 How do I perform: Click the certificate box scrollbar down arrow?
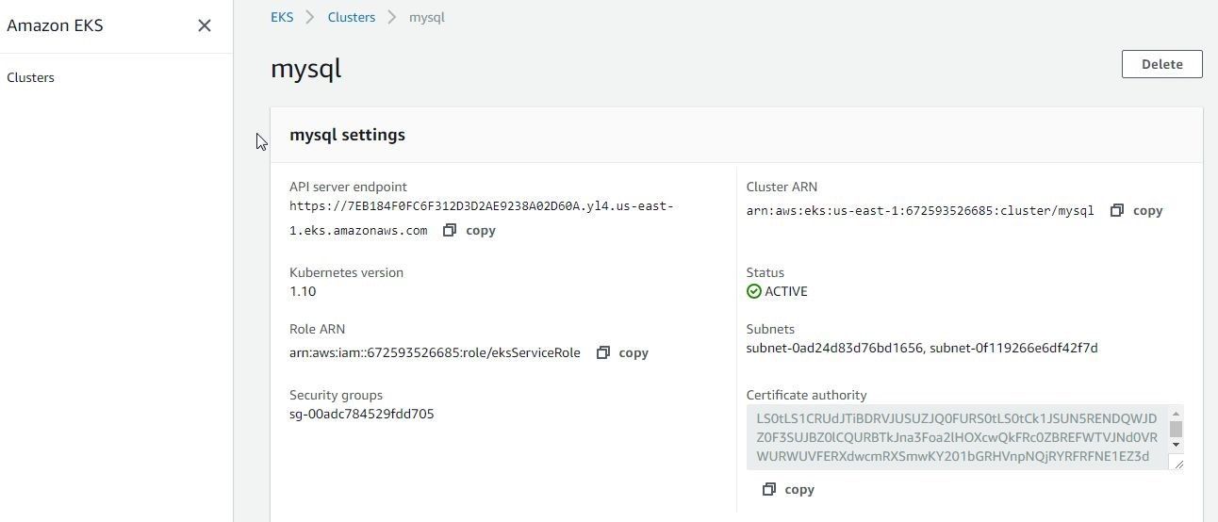1176,445
